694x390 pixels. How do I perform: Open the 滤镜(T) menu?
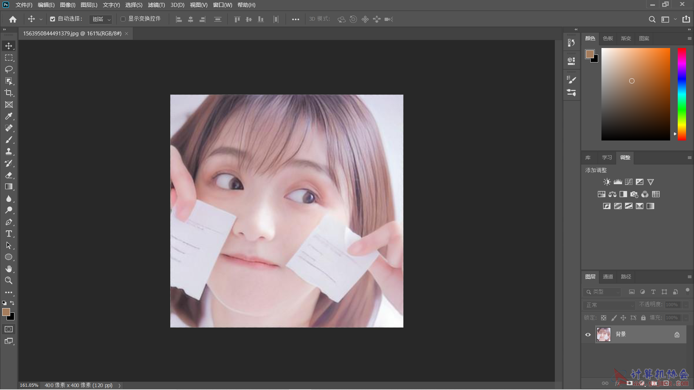pyautogui.click(x=156, y=5)
